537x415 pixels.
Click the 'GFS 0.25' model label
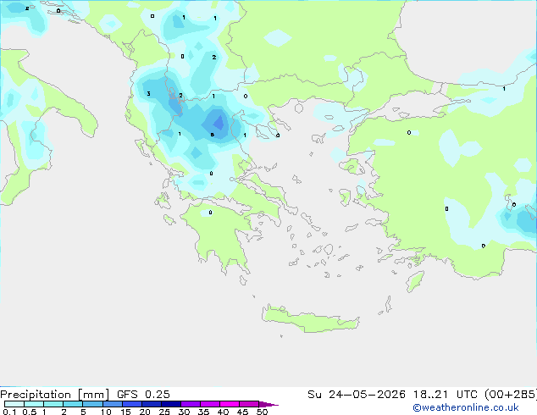point(143,395)
